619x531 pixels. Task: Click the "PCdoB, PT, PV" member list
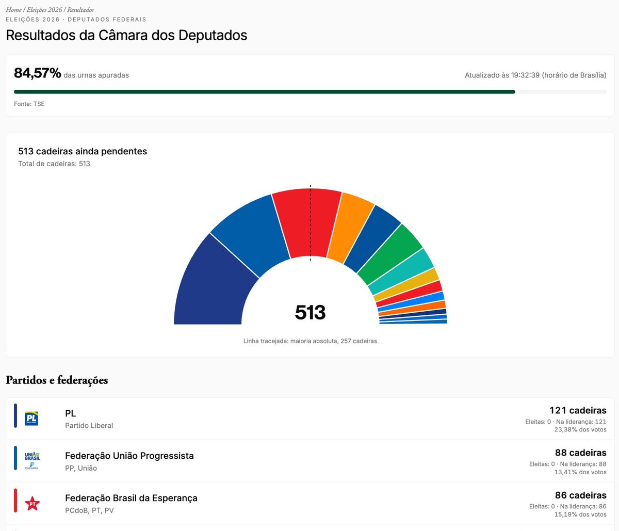(x=90, y=510)
